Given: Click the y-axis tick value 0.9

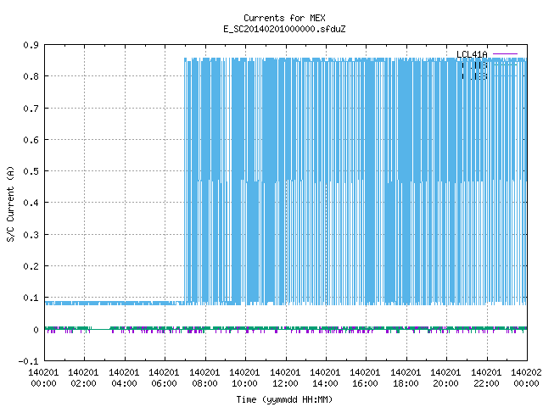Looking at the screenshot, I should point(31,45).
